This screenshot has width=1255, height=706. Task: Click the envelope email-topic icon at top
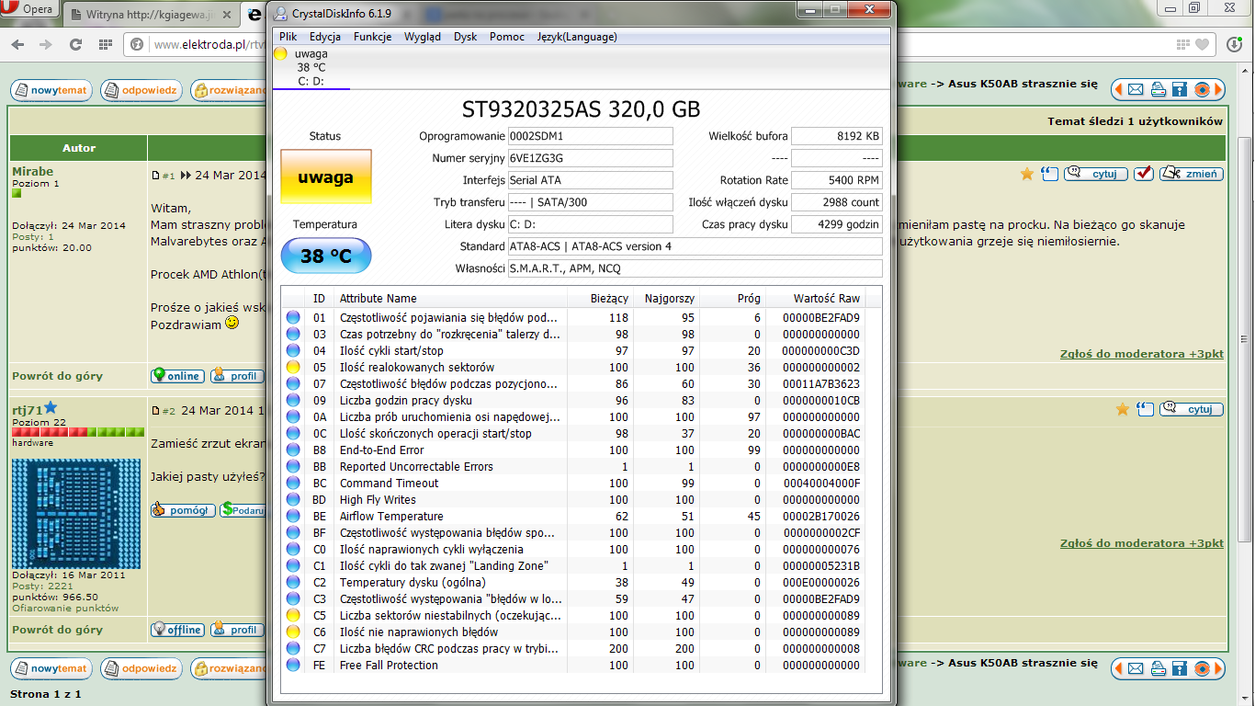coord(1136,89)
